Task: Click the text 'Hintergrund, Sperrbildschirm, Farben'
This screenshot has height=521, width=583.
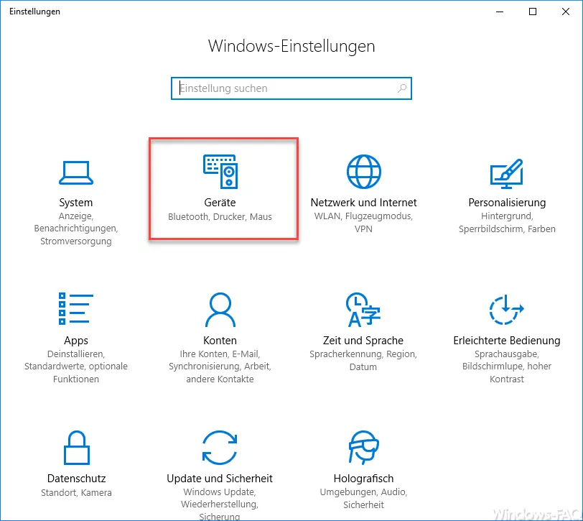Action: tap(507, 223)
